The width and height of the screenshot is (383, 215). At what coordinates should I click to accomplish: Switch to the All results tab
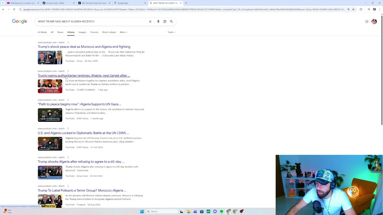point(52,32)
